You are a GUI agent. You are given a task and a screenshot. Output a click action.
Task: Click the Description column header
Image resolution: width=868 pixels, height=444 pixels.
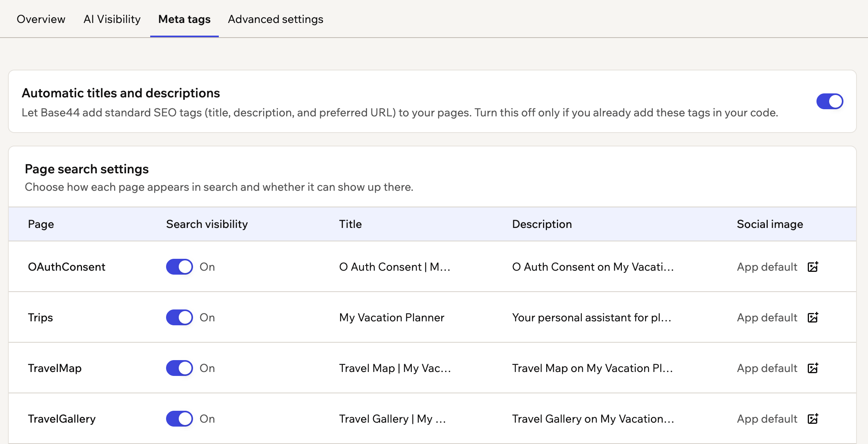(x=542, y=224)
